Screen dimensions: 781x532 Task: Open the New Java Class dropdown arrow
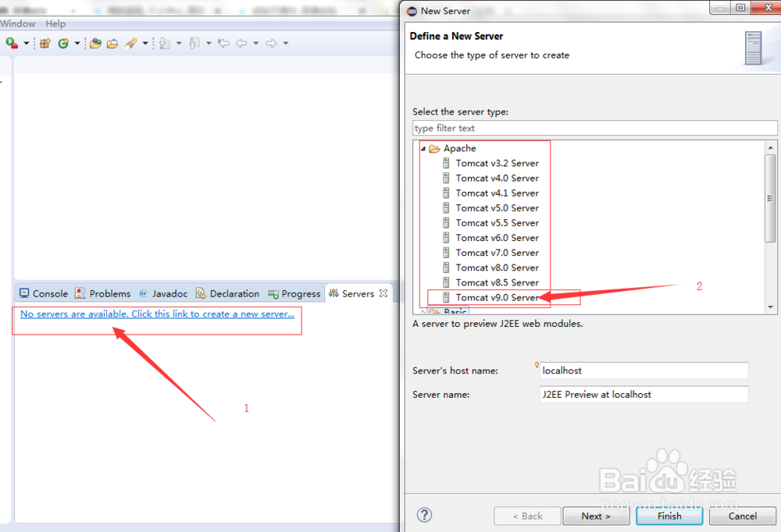click(x=77, y=44)
